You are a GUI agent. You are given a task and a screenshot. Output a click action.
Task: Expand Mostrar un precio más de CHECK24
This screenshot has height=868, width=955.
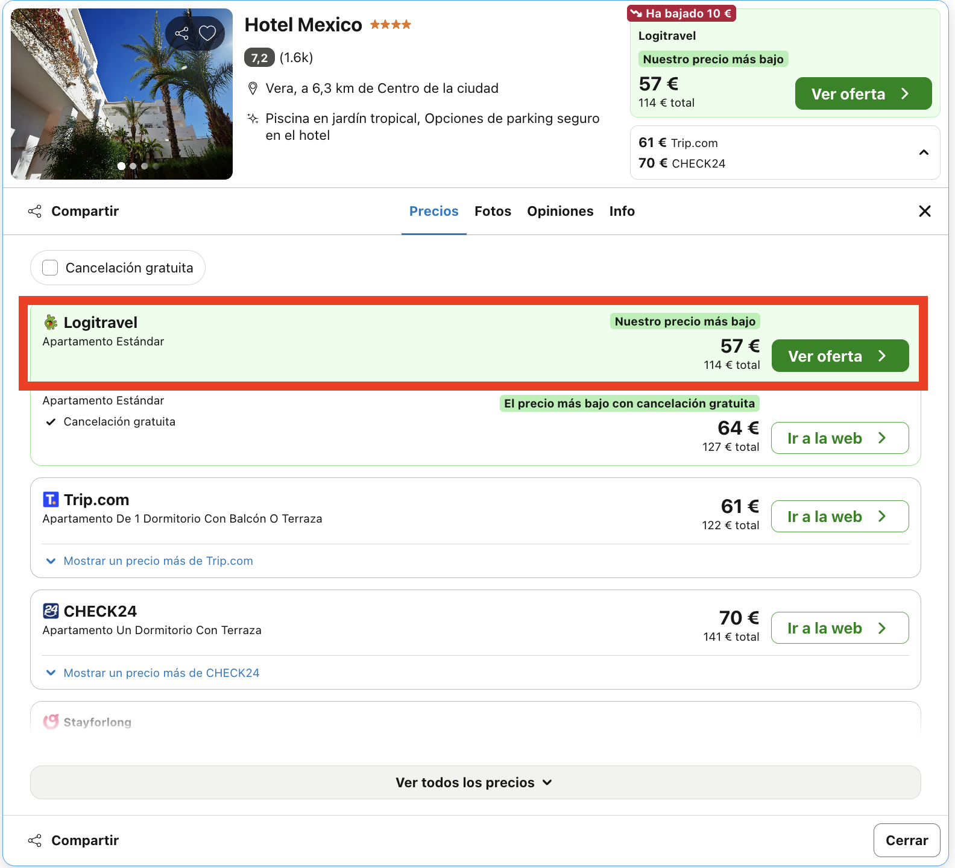click(x=153, y=673)
